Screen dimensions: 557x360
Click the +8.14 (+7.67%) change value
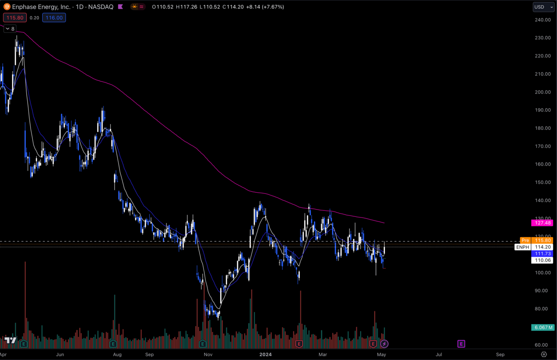point(265,7)
